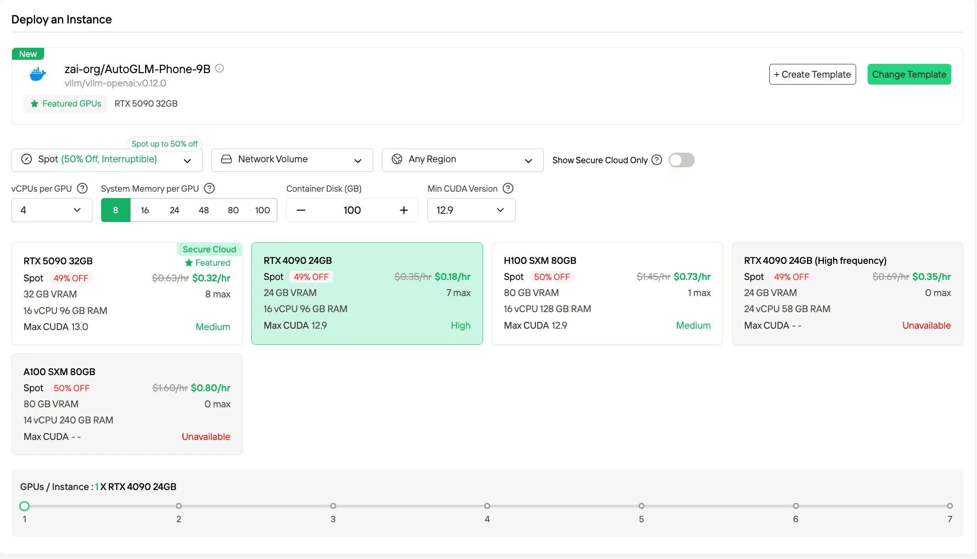977x559 pixels.
Task: Click the 50% OFF badge on H100 card
Action: click(x=551, y=277)
